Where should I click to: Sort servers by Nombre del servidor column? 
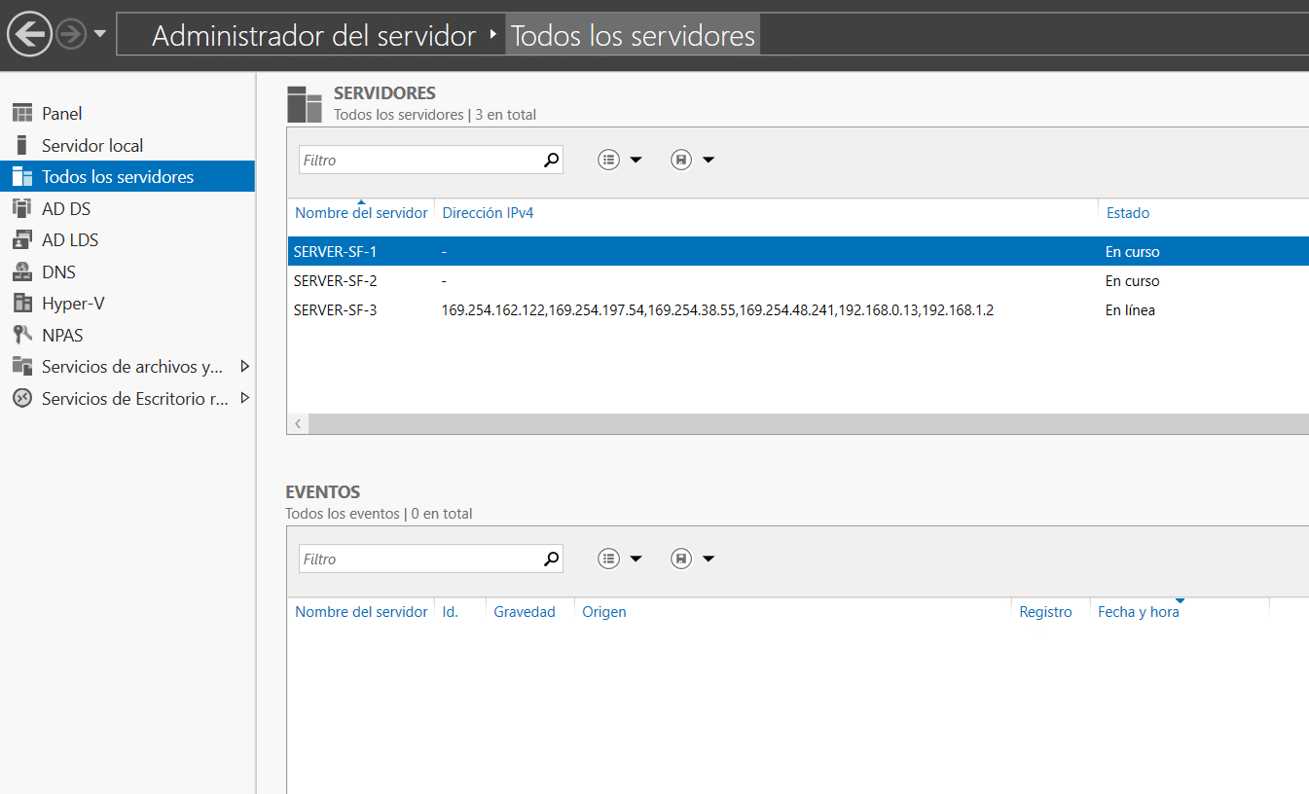(x=360, y=212)
